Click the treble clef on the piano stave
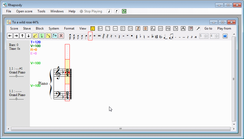244x139 pixels. (x=58, y=73)
